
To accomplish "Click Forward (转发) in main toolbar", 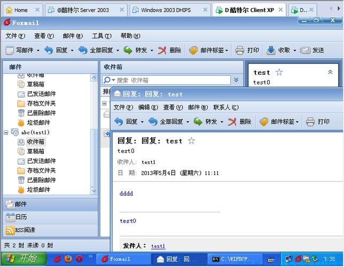I will 135,50.
